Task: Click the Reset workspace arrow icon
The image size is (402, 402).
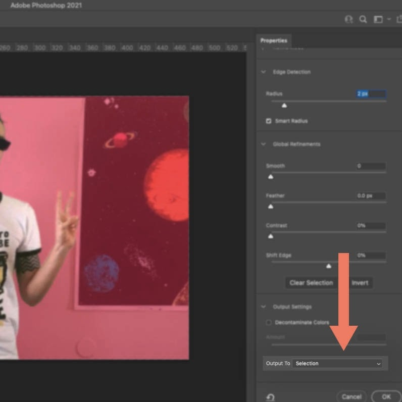Action: click(x=270, y=397)
